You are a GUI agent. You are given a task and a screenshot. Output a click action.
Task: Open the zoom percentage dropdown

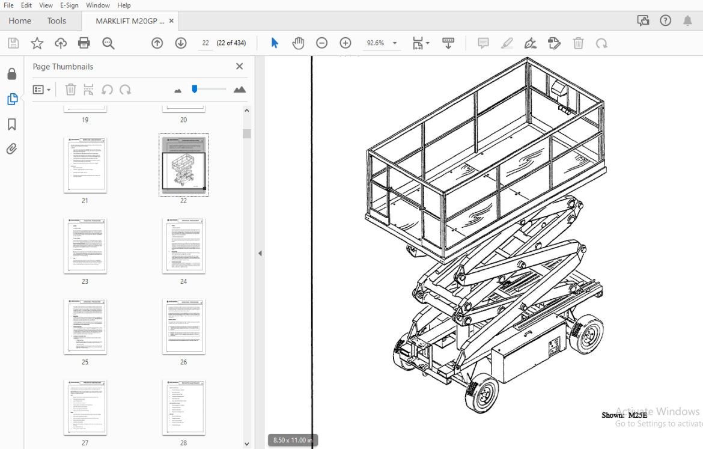pos(395,43)
